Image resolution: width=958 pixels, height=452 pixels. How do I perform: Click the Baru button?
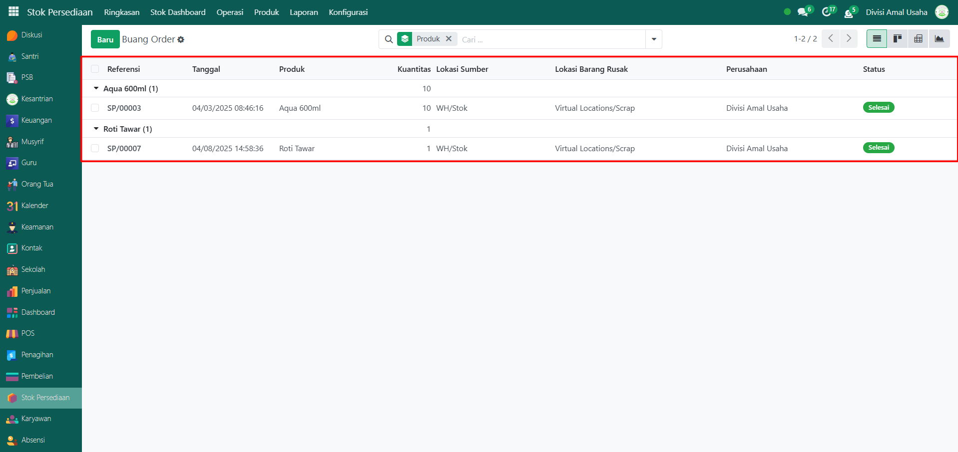point(105,39)
